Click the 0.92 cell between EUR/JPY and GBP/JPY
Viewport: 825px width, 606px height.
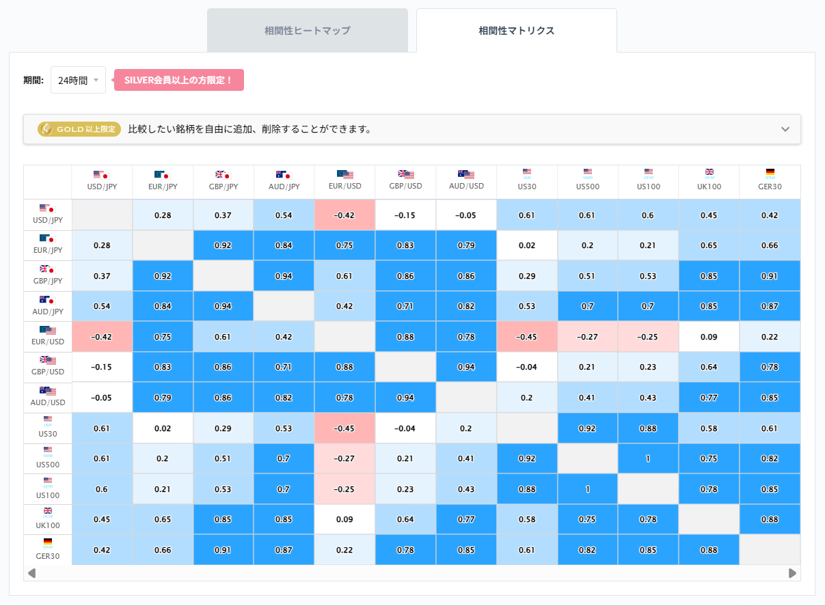tap(223, 245)
